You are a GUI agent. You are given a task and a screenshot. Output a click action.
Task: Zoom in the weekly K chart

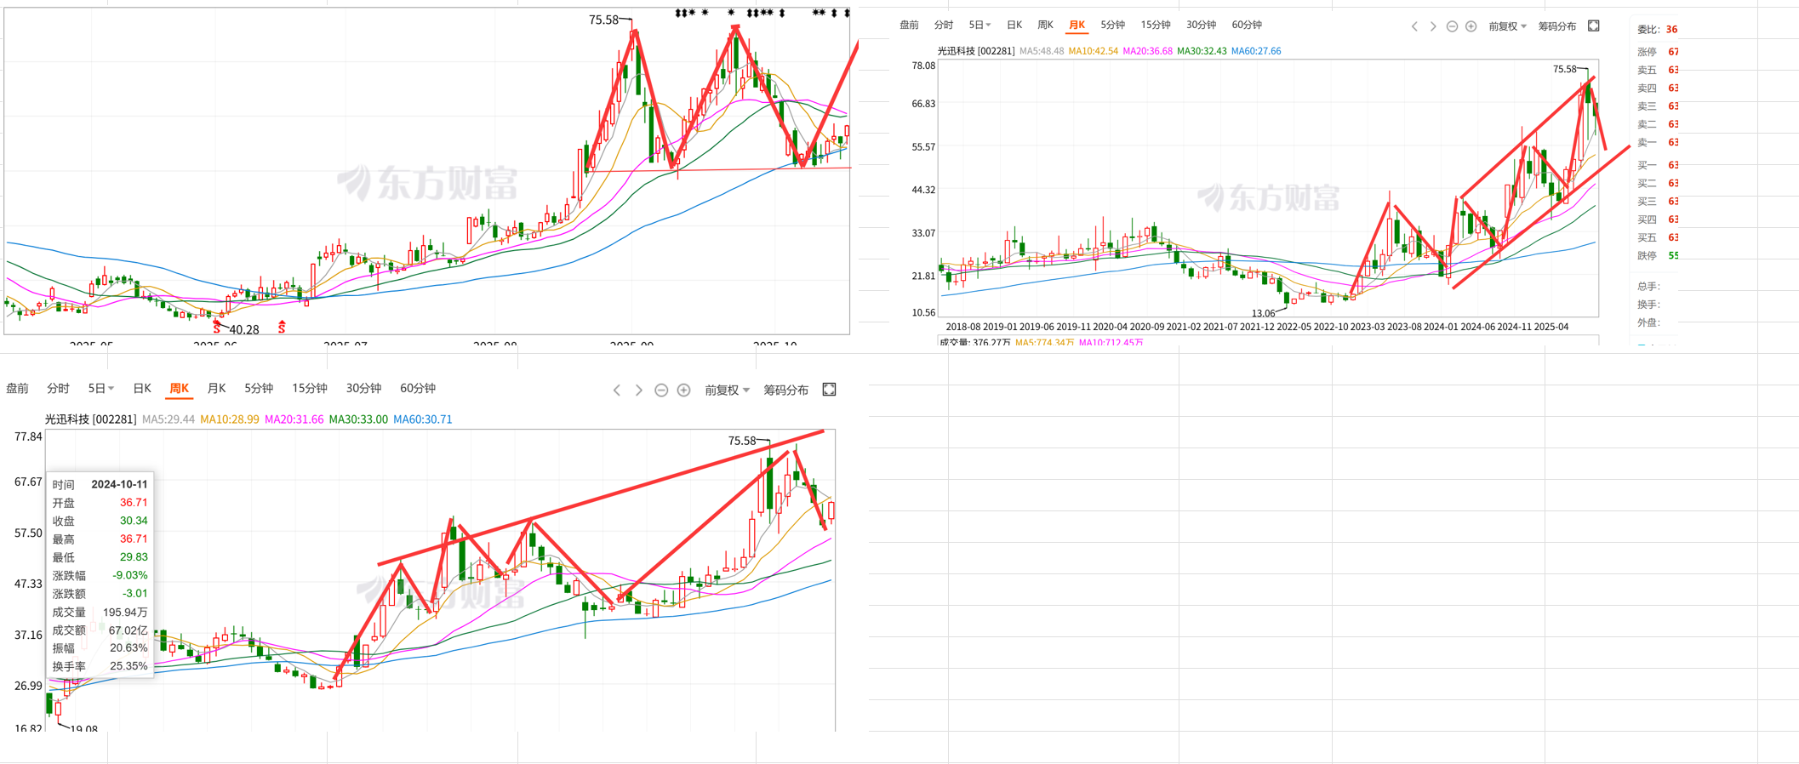pos(683,390)
